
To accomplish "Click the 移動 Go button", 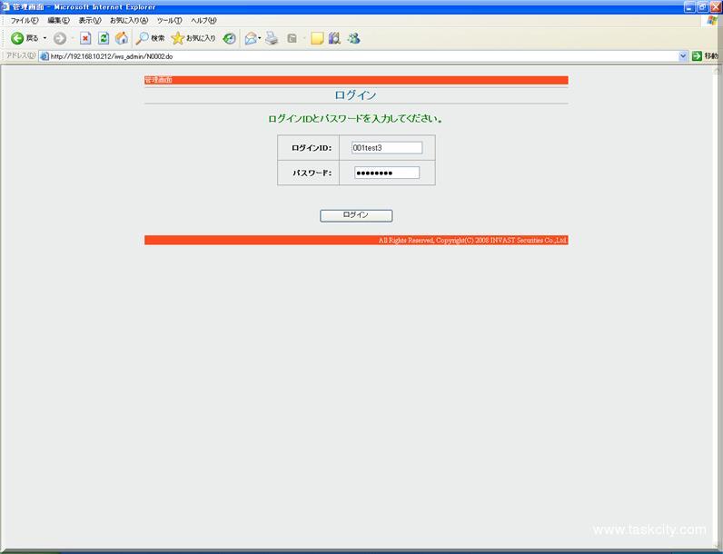I will click(x=705, y=55).
